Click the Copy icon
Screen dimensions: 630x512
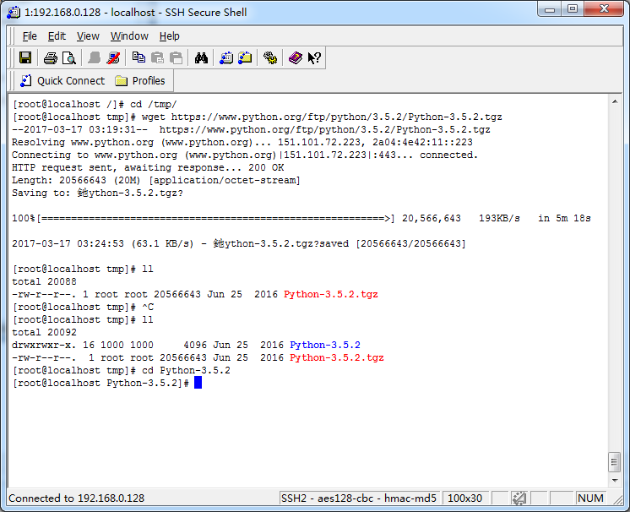(x=138, y=57)
